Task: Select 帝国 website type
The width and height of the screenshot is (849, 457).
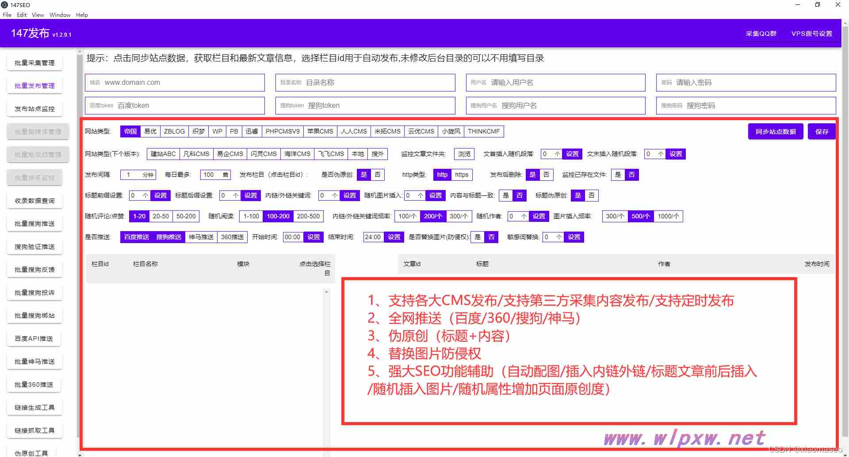Action: click(130, 131)
